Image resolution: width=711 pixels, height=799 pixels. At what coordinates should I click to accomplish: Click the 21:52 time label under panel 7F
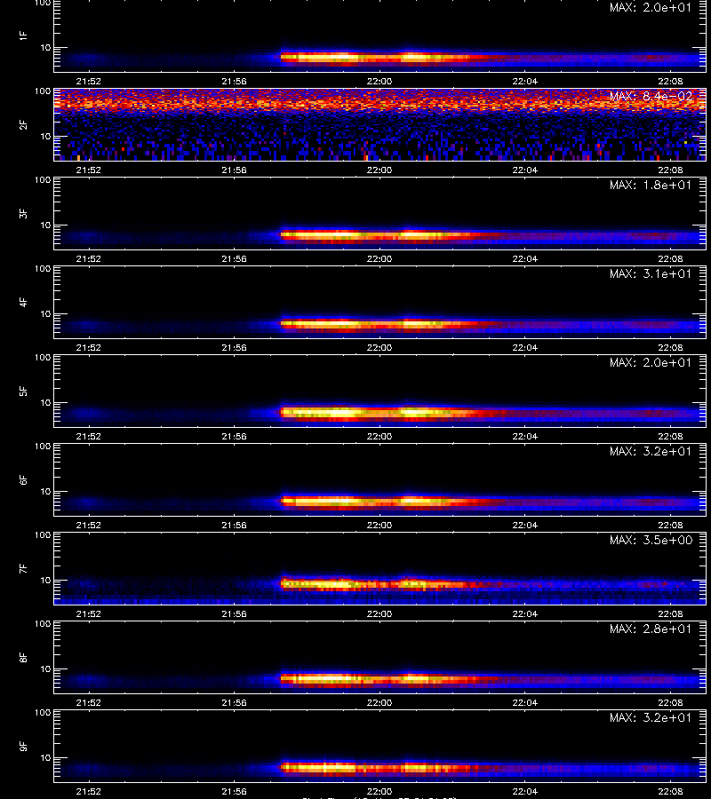[x=88, y=614]
